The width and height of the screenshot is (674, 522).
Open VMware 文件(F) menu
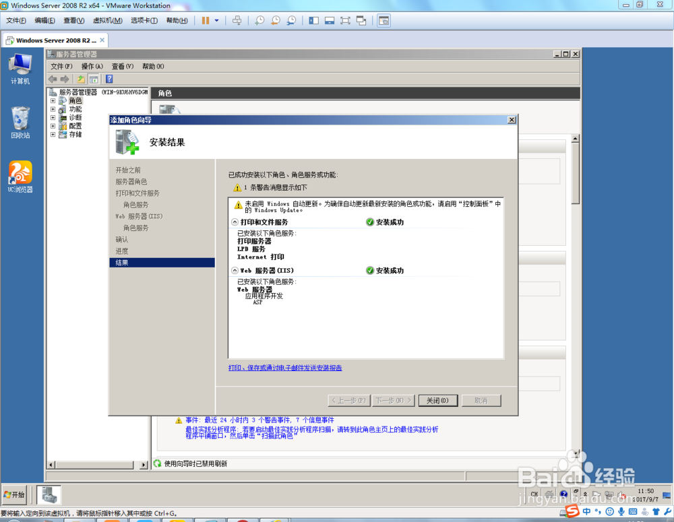(x=16, y=21)
